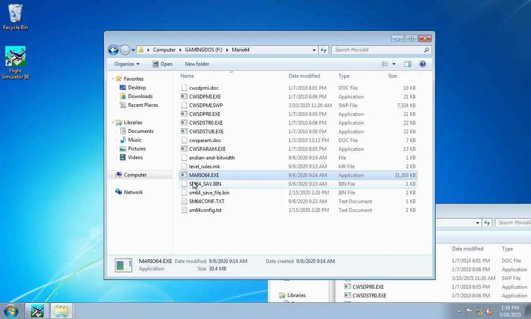The image size is (531, 319).
Task: Select the SM64CONF.TXT text document icon
Action: [x=185, y=201]
